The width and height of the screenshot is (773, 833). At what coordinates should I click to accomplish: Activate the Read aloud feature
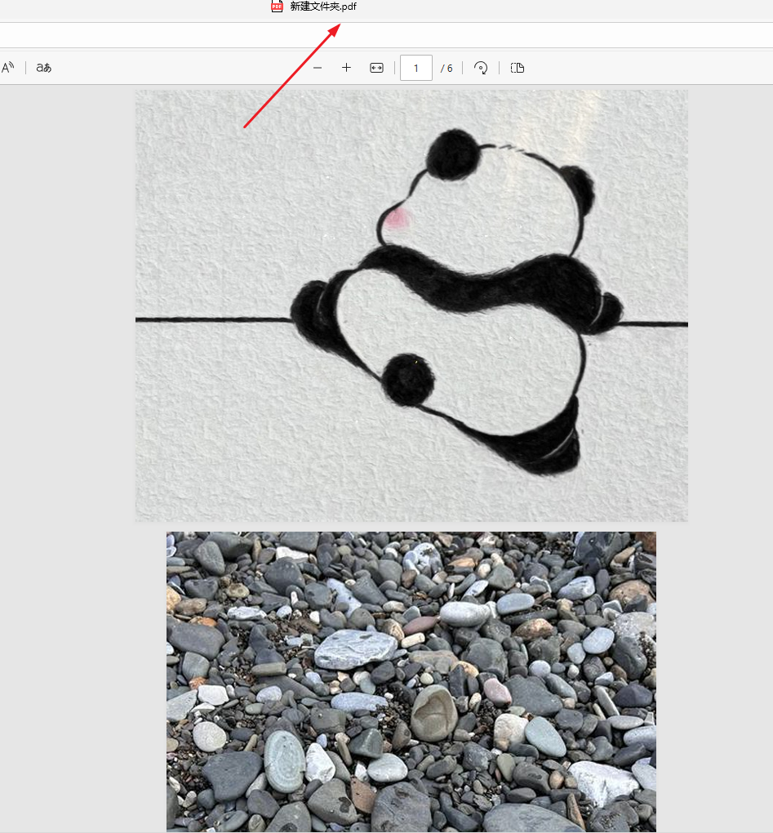[9, 68]
